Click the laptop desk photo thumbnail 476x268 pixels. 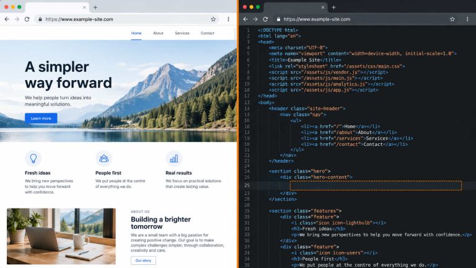pos(61,236)
